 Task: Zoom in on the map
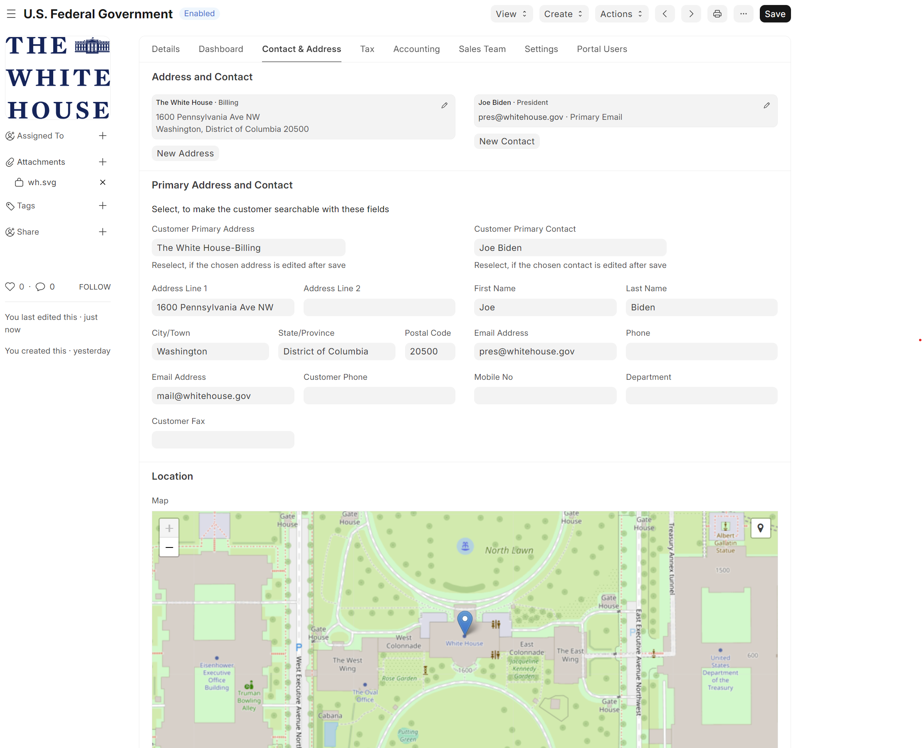[169, 528]
